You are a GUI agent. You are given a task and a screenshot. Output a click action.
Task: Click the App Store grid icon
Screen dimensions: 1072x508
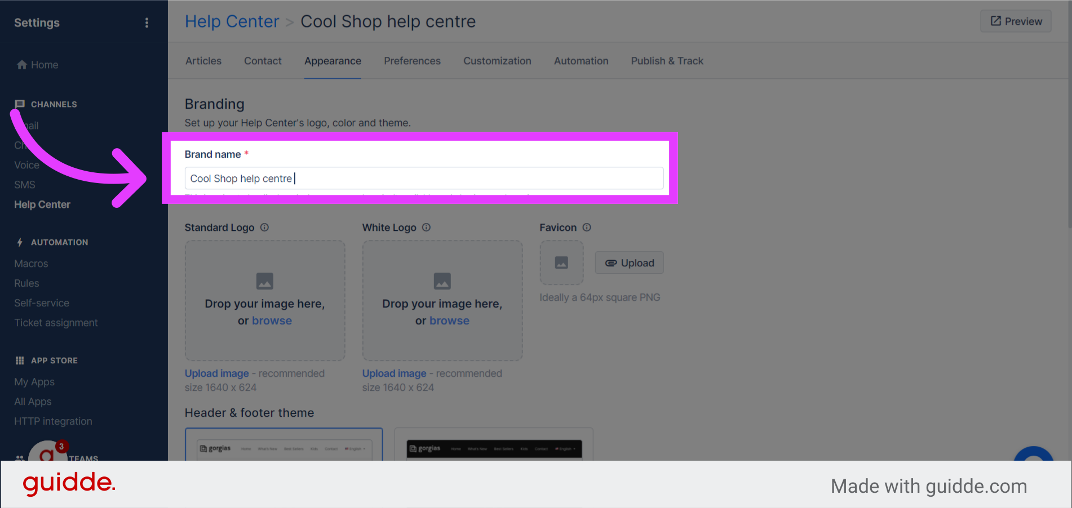point(20,360)
